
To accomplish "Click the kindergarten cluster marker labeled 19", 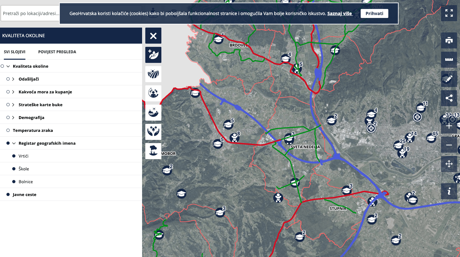I will point(402,153).
